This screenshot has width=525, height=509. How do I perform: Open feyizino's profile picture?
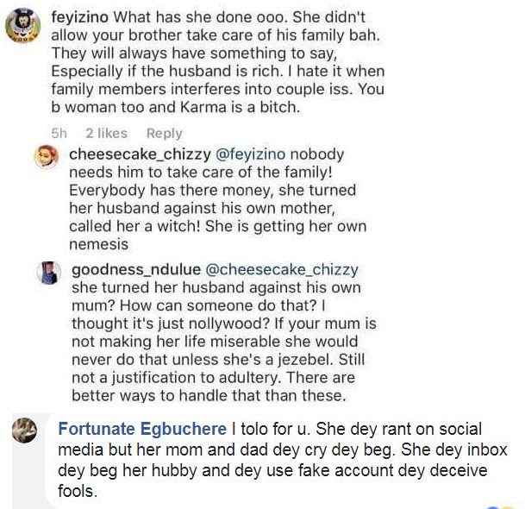(x=22, y=28)
